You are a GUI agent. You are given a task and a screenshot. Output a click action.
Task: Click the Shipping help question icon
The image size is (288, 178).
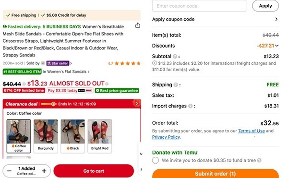point(176,85)
